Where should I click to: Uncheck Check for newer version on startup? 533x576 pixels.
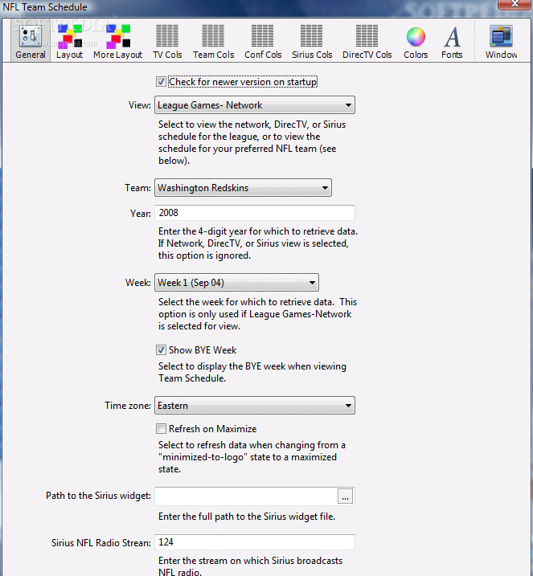click(161, 82)
